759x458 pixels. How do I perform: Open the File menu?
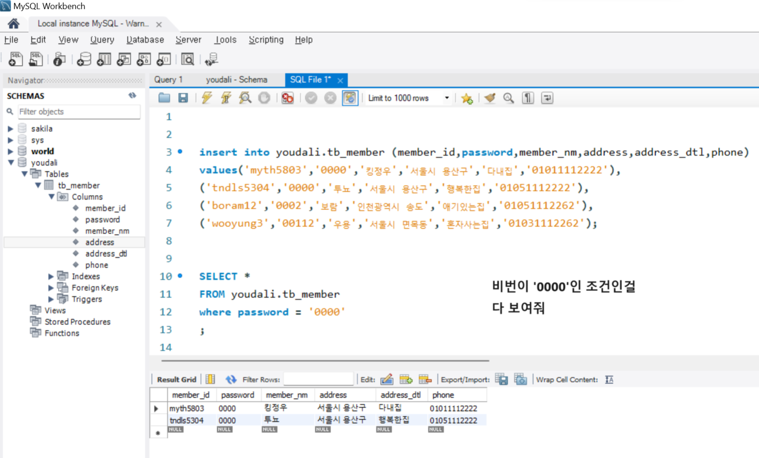11,40
